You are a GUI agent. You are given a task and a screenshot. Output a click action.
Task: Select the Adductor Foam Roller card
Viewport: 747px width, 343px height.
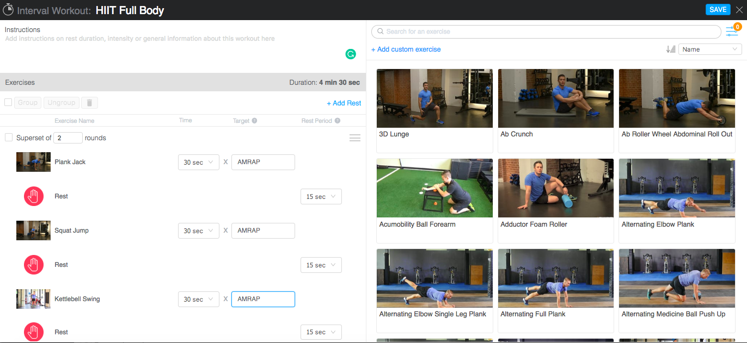point(556,201)
